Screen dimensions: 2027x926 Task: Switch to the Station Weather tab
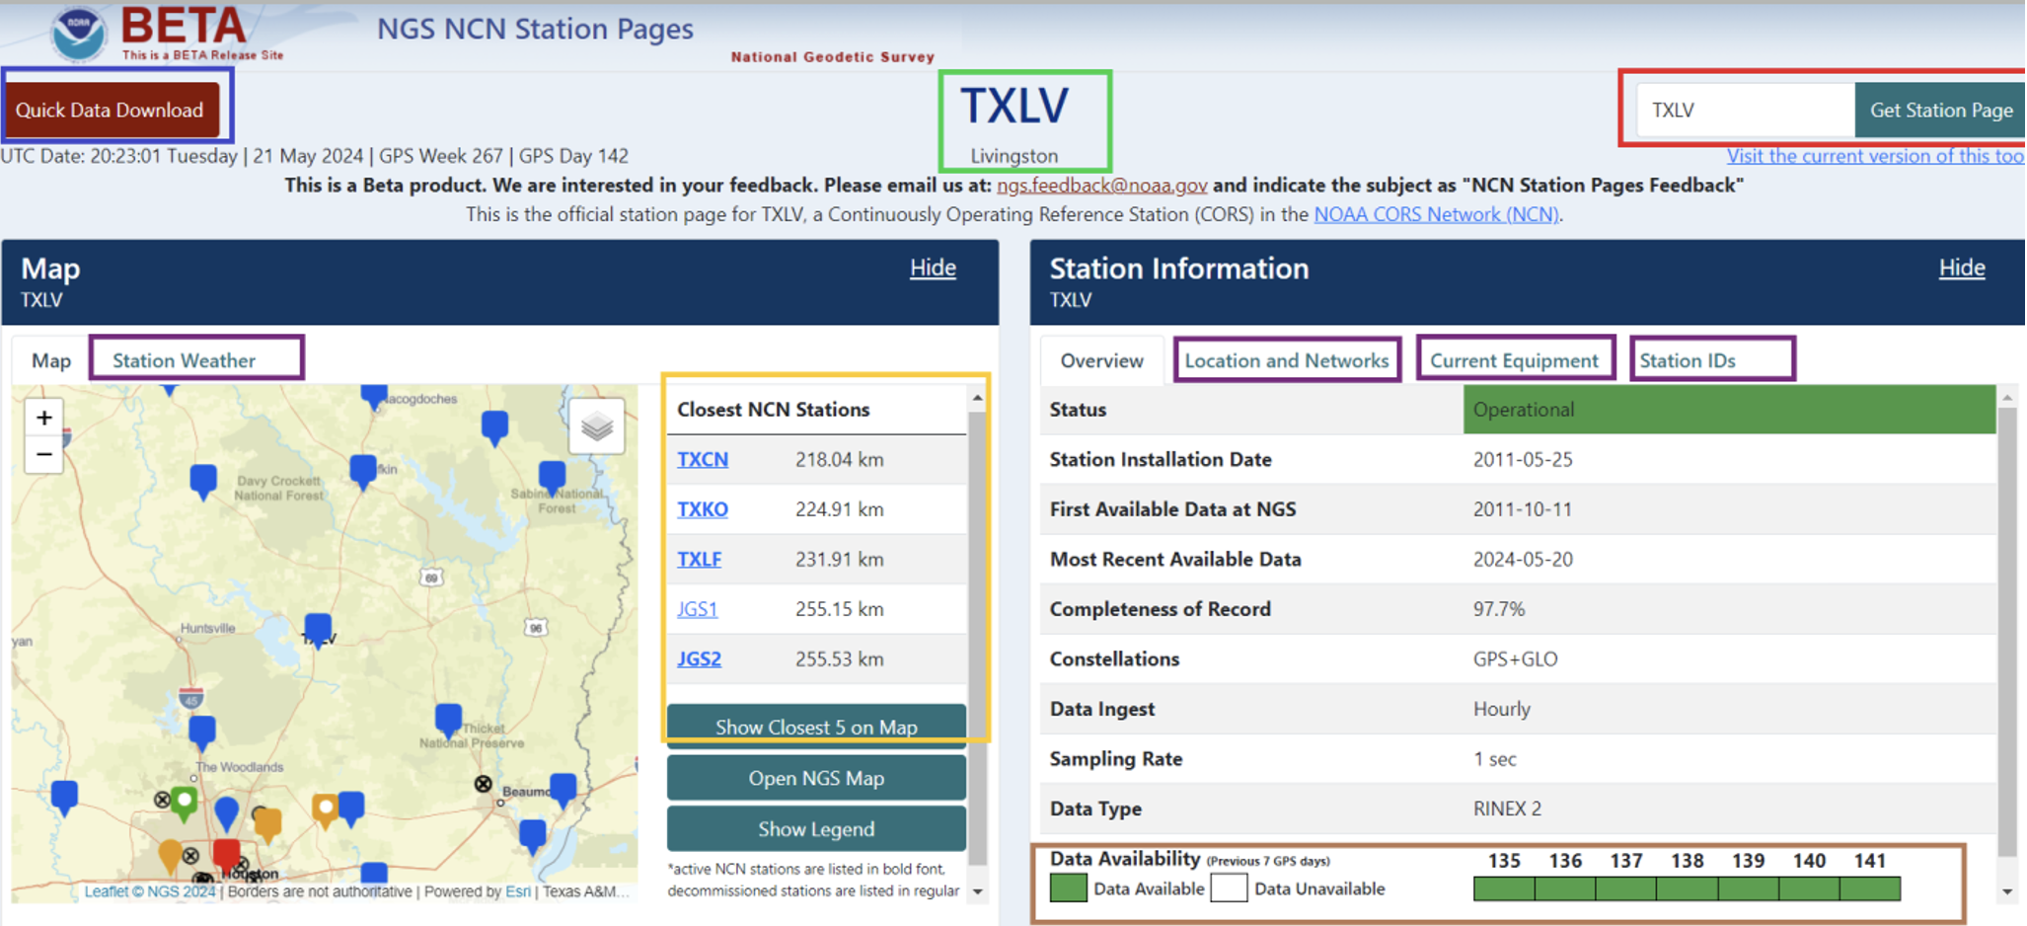pos(184,360)
